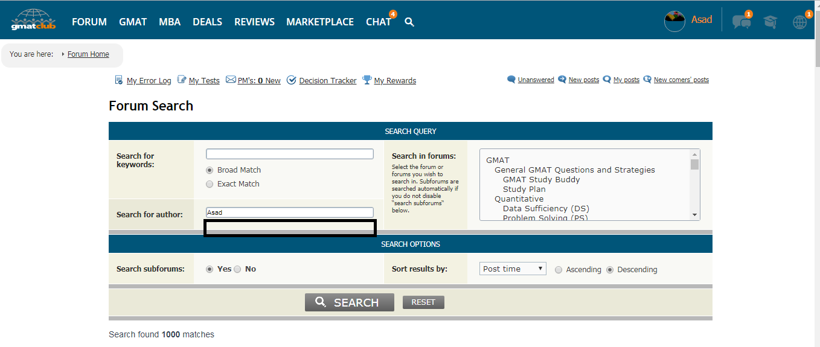This screenshot has height=347, width=820.
Task: Open the MBA menu
Action: (170, 22)
